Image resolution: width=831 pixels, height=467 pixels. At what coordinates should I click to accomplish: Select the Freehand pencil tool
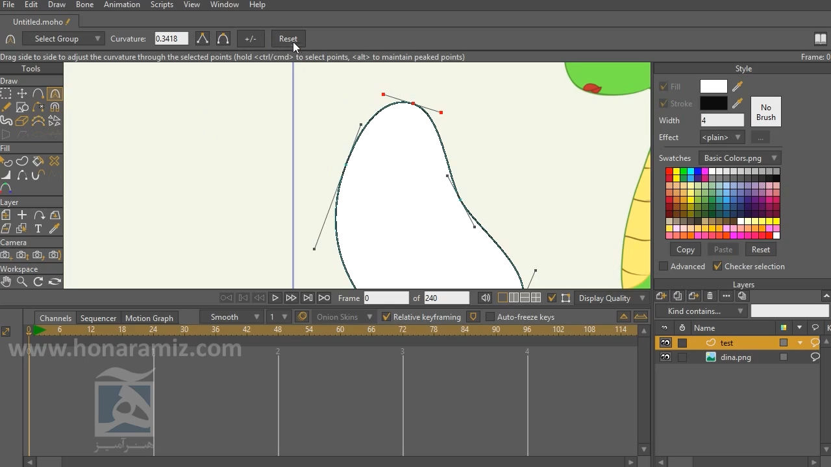pyautogui.click(x=6, y=107)
